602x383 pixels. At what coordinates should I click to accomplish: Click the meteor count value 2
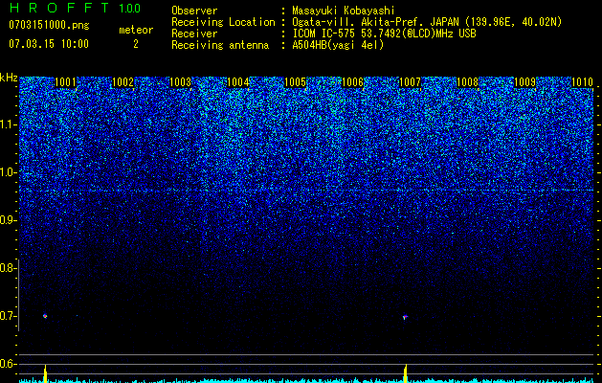136,44
